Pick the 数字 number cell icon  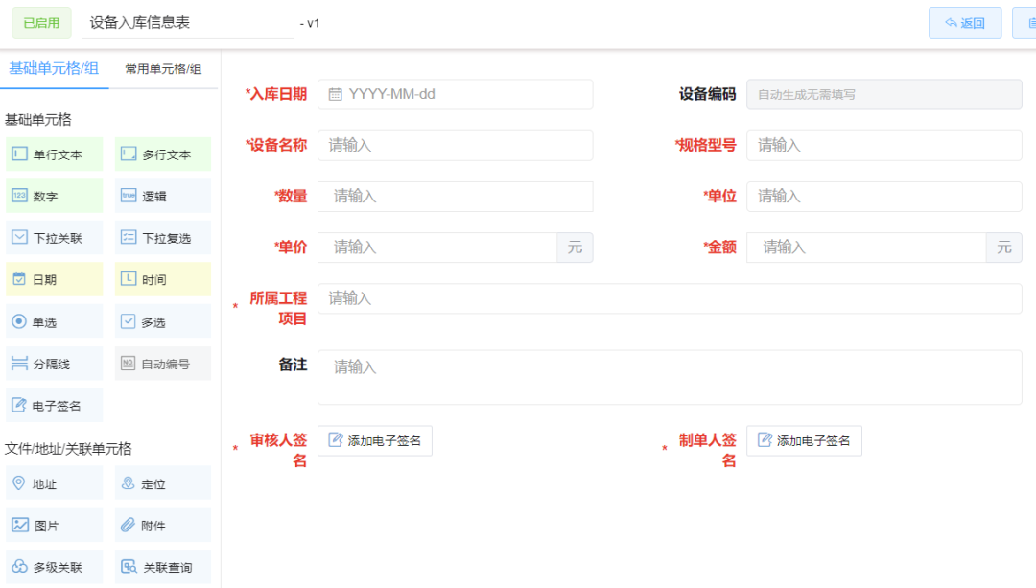pos(19,196)
